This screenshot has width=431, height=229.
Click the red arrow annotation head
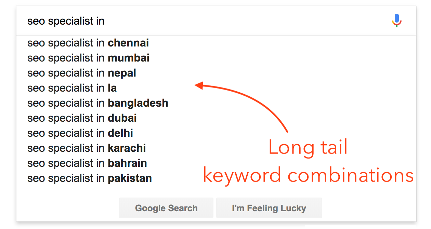click(199, 85)
